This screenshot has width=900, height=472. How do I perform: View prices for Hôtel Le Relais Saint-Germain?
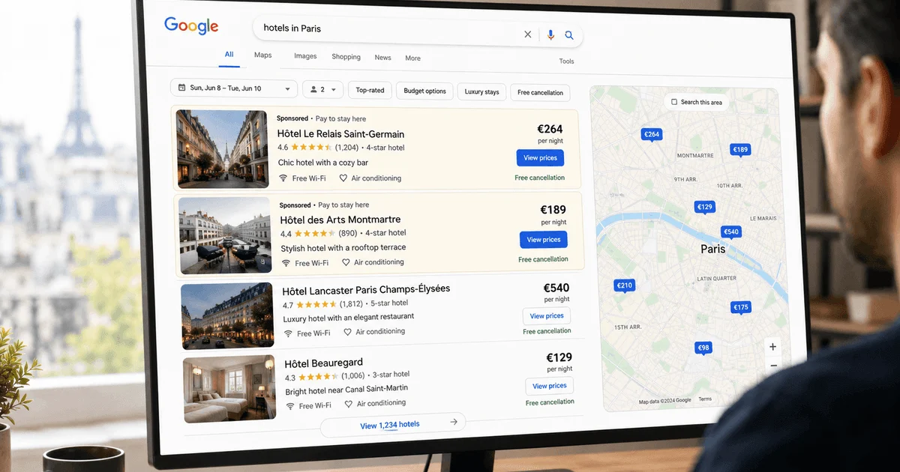click(540, 158)
